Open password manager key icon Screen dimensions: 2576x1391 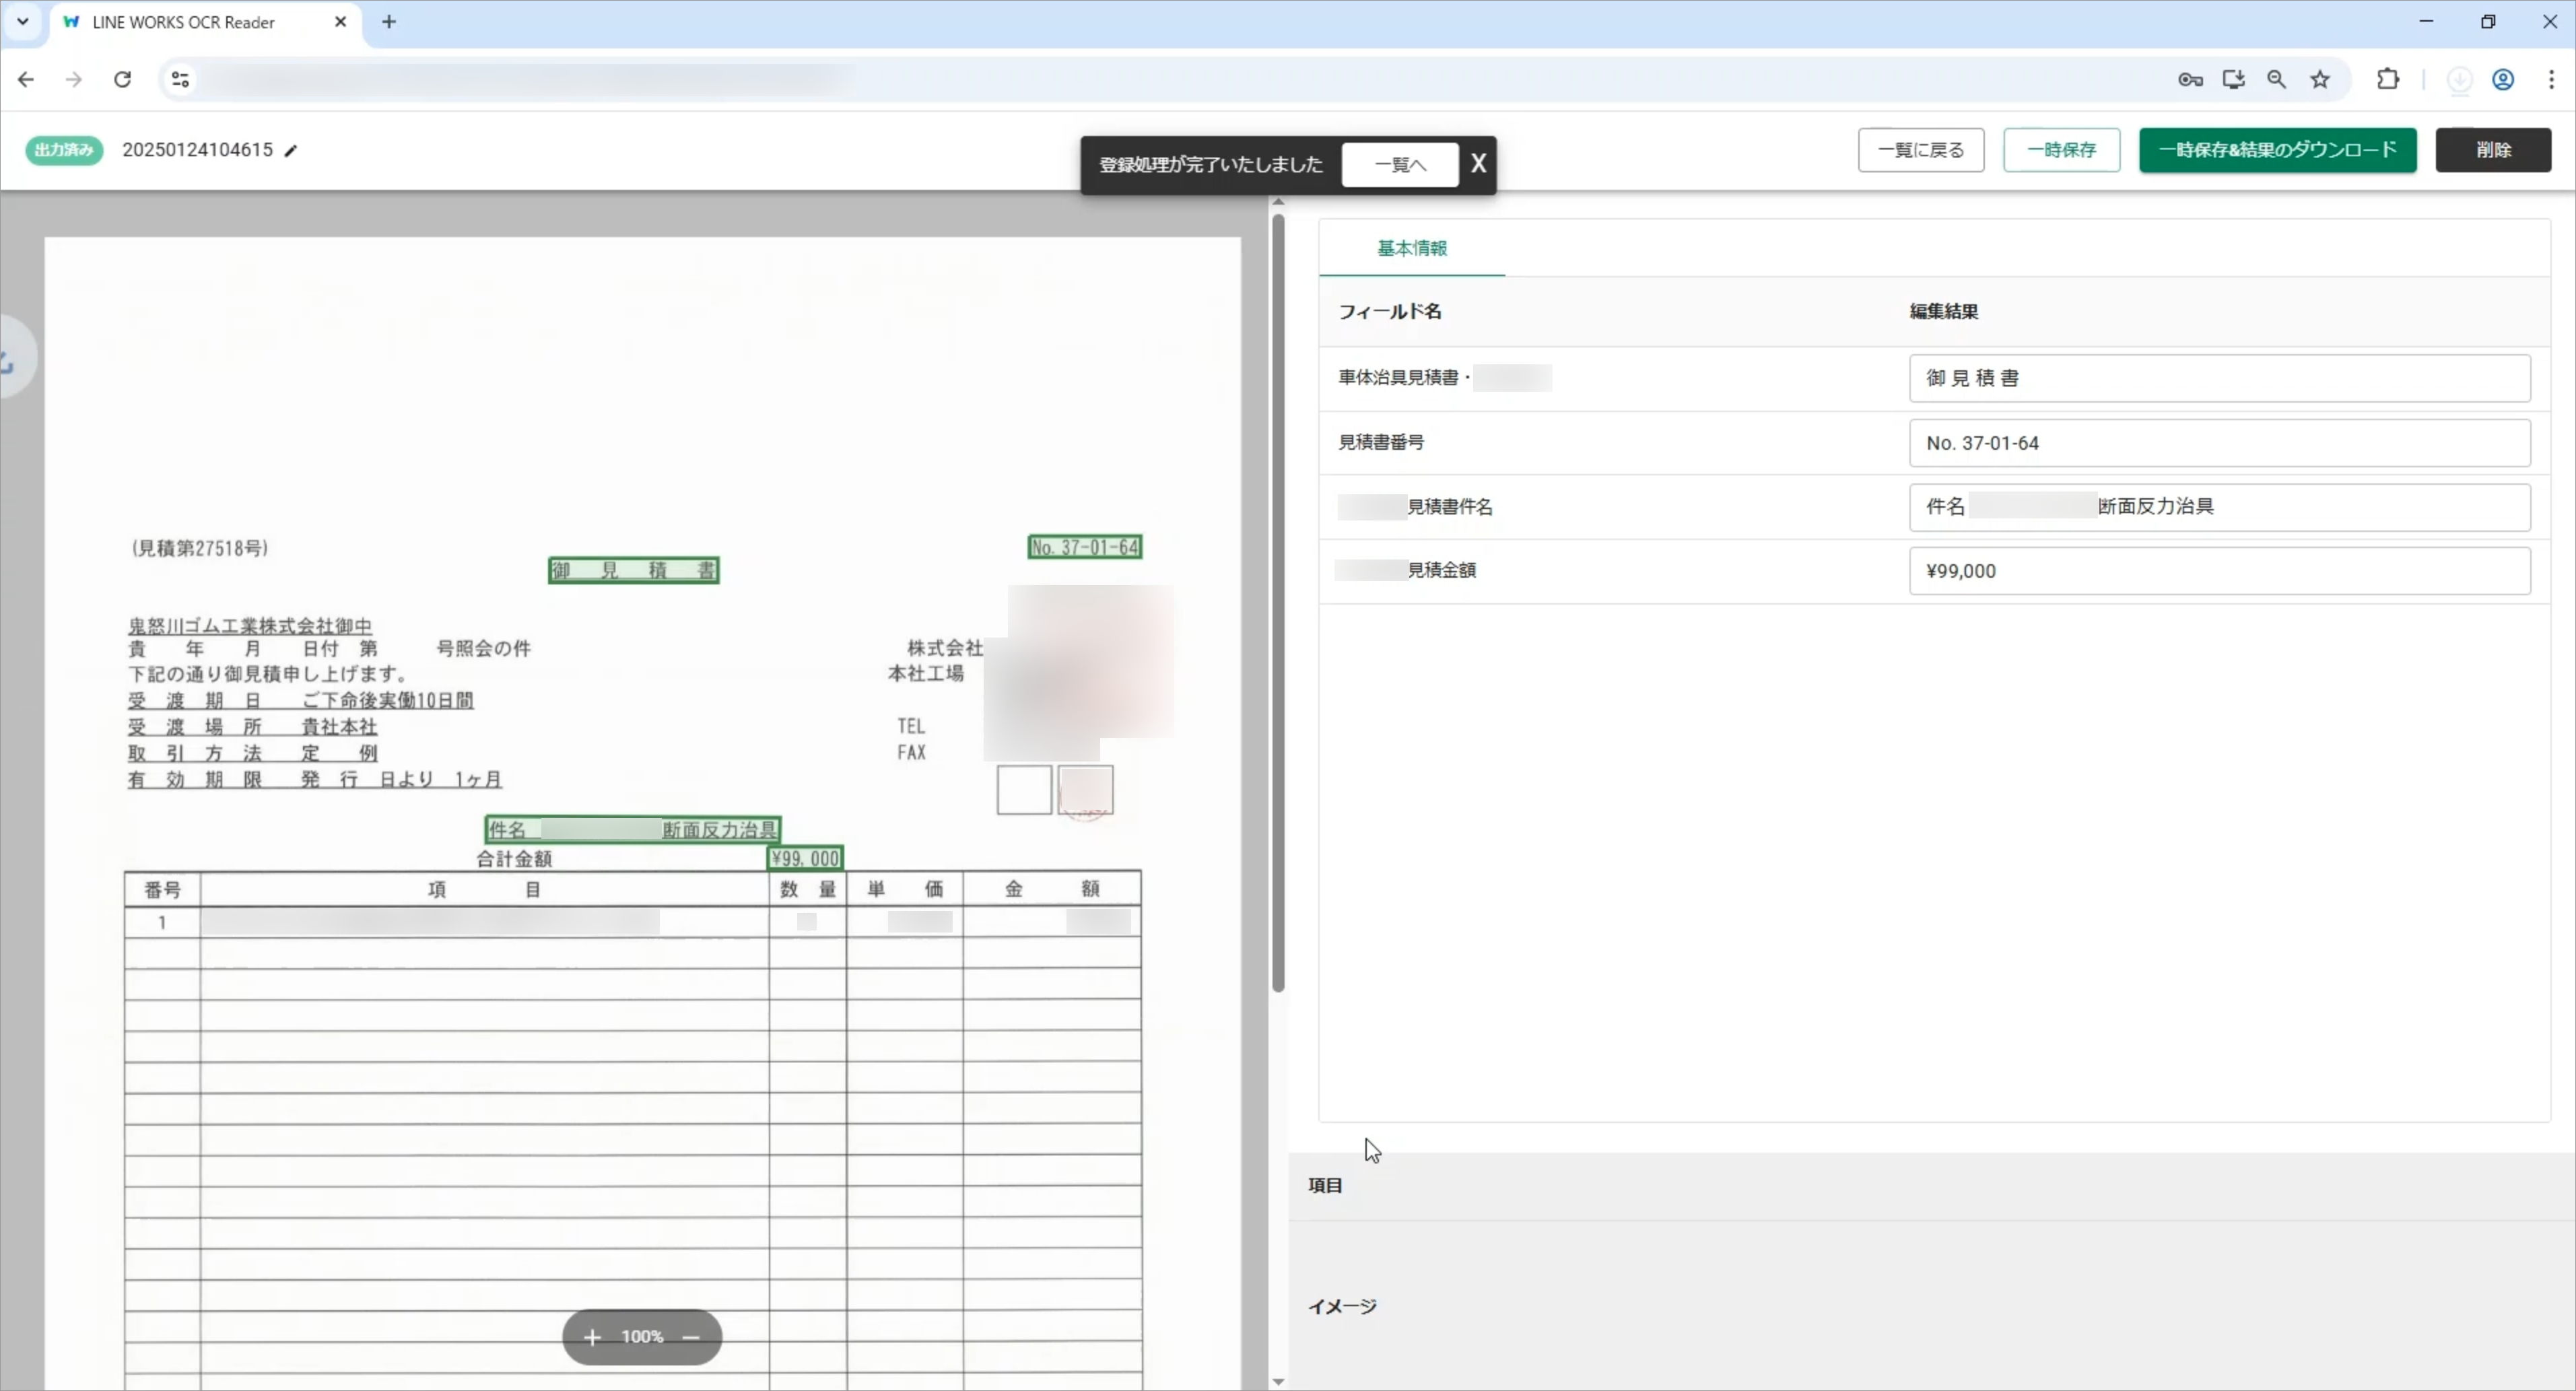point(2190,80)
